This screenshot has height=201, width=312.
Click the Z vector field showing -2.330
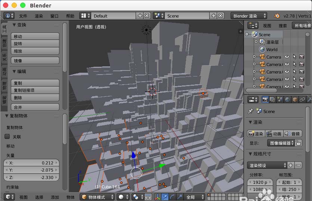click(31, 178)
